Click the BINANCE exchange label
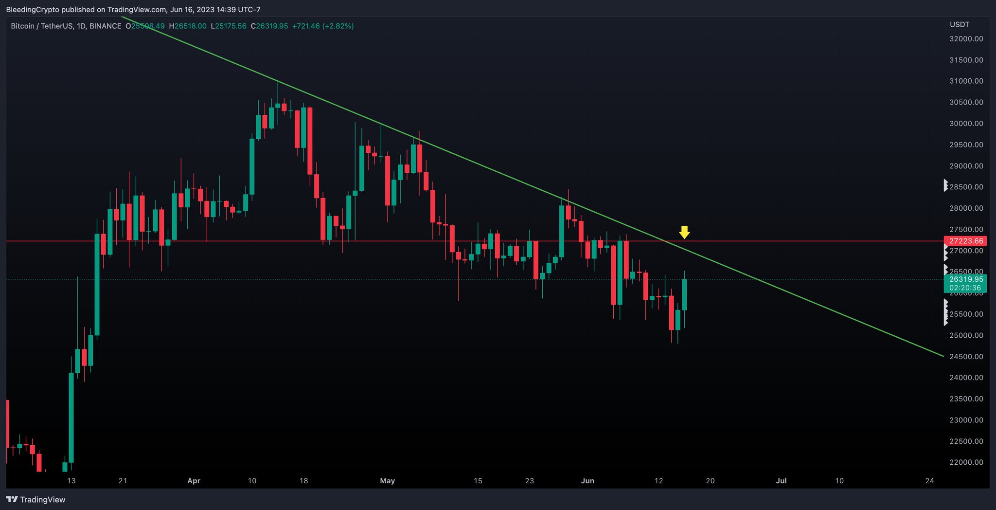This screenshot has height=510, width=996. pos(105,26)
